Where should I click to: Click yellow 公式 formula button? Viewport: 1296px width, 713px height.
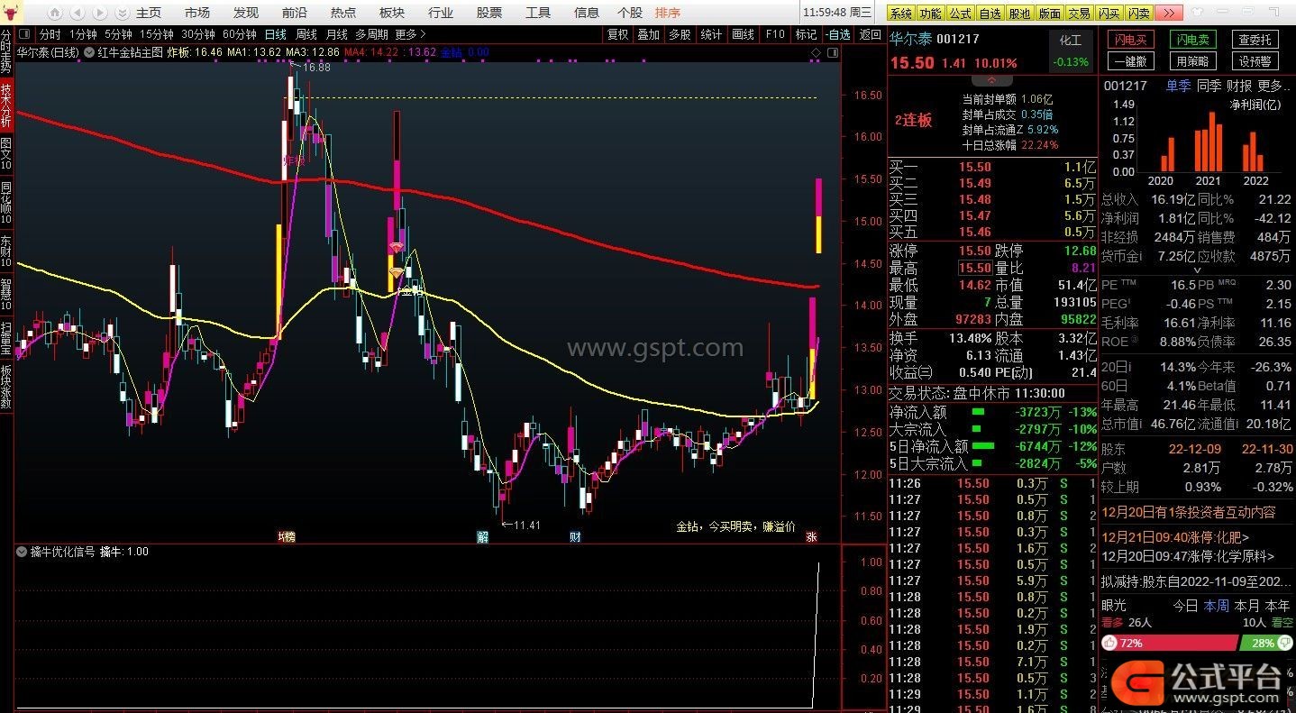[x=961, y=13]
